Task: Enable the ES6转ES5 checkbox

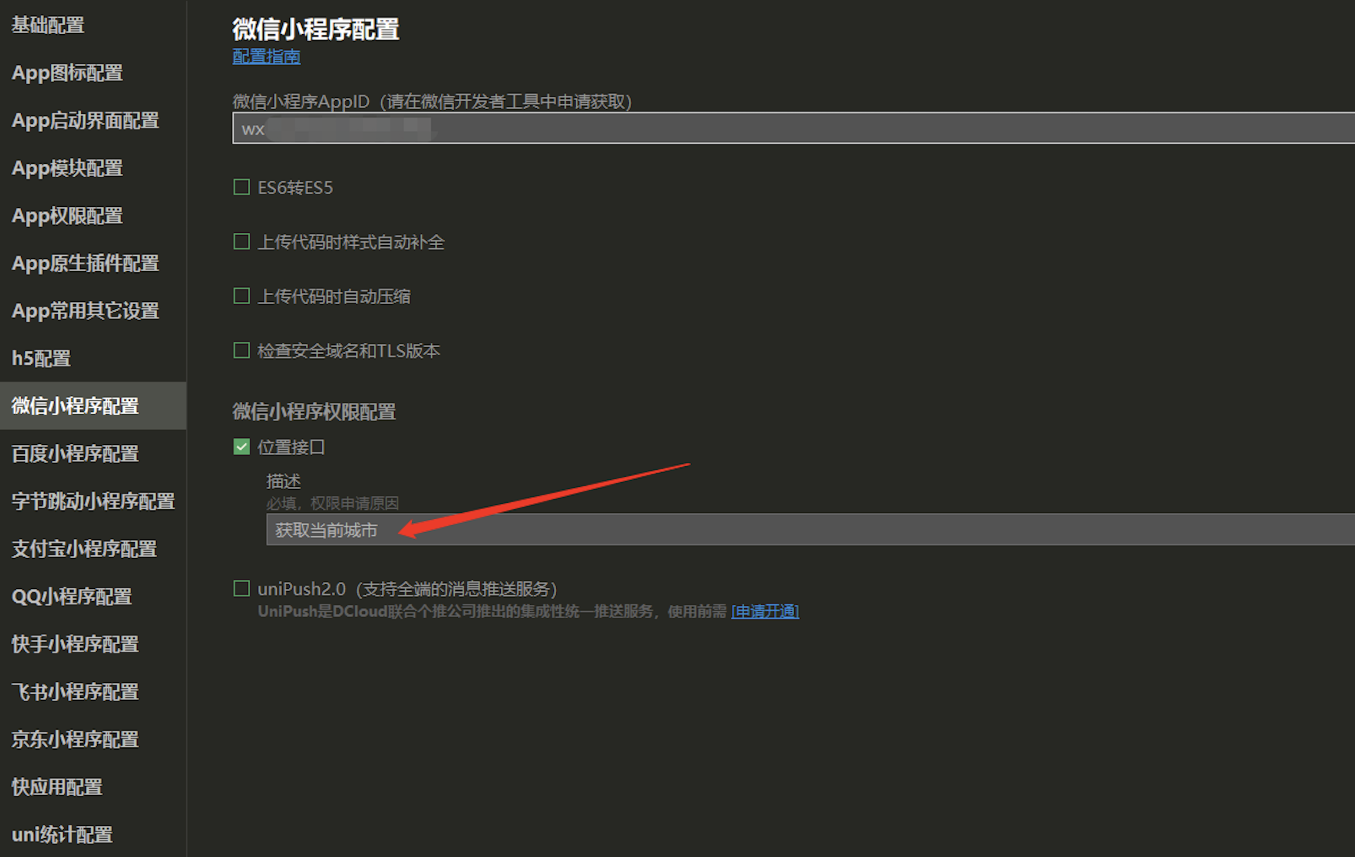Action: (242, 187)
